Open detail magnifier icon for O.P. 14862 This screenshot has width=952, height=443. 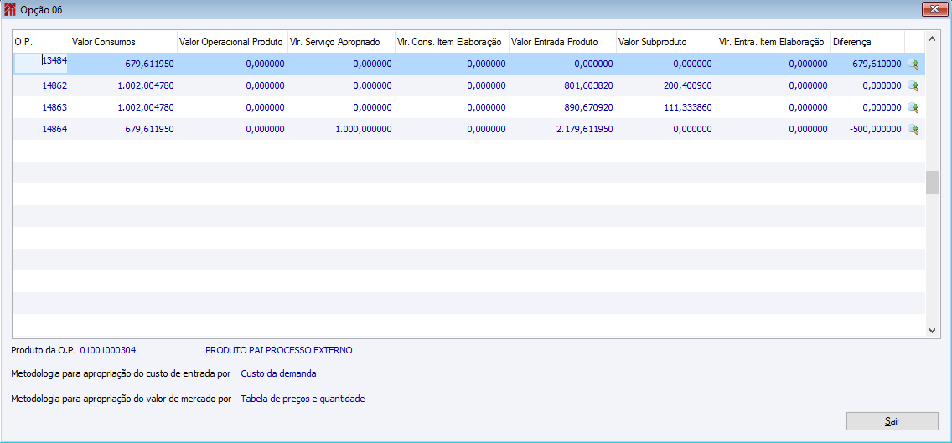pos(913,85)
